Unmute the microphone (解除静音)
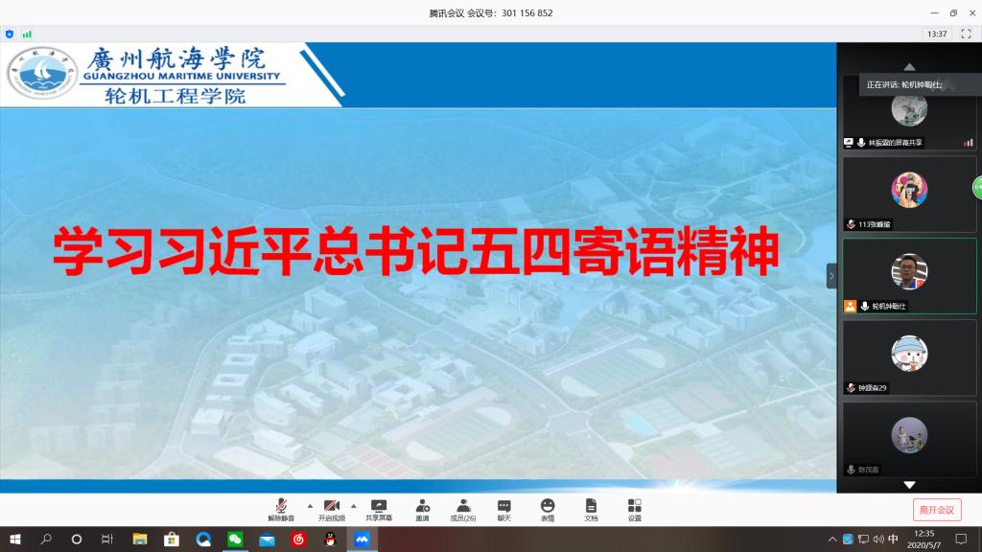Image resolution: width=982 pixels, height=552 pixels. click(281, 509)
